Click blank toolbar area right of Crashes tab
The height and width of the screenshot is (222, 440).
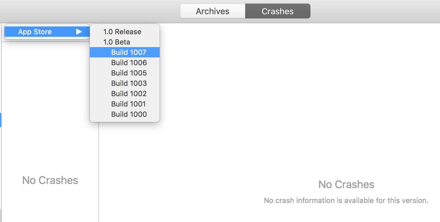372,11
